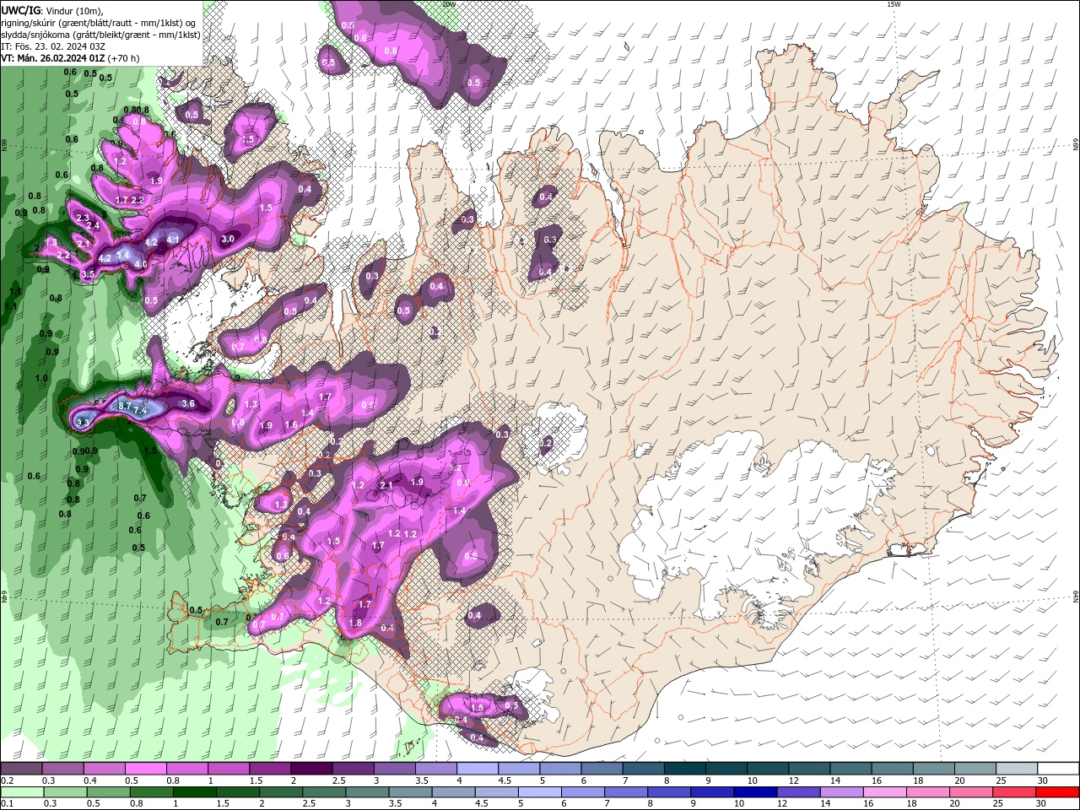The width and height of the screenshot is (1080, 810).
Task: Click the 8.7 precipitation value on the map
Action: [x=125, y=406]
